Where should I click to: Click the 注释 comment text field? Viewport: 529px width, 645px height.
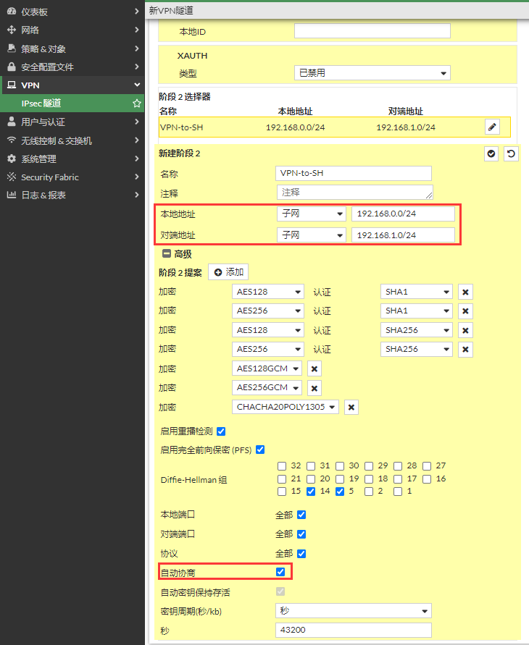[354, 193]
